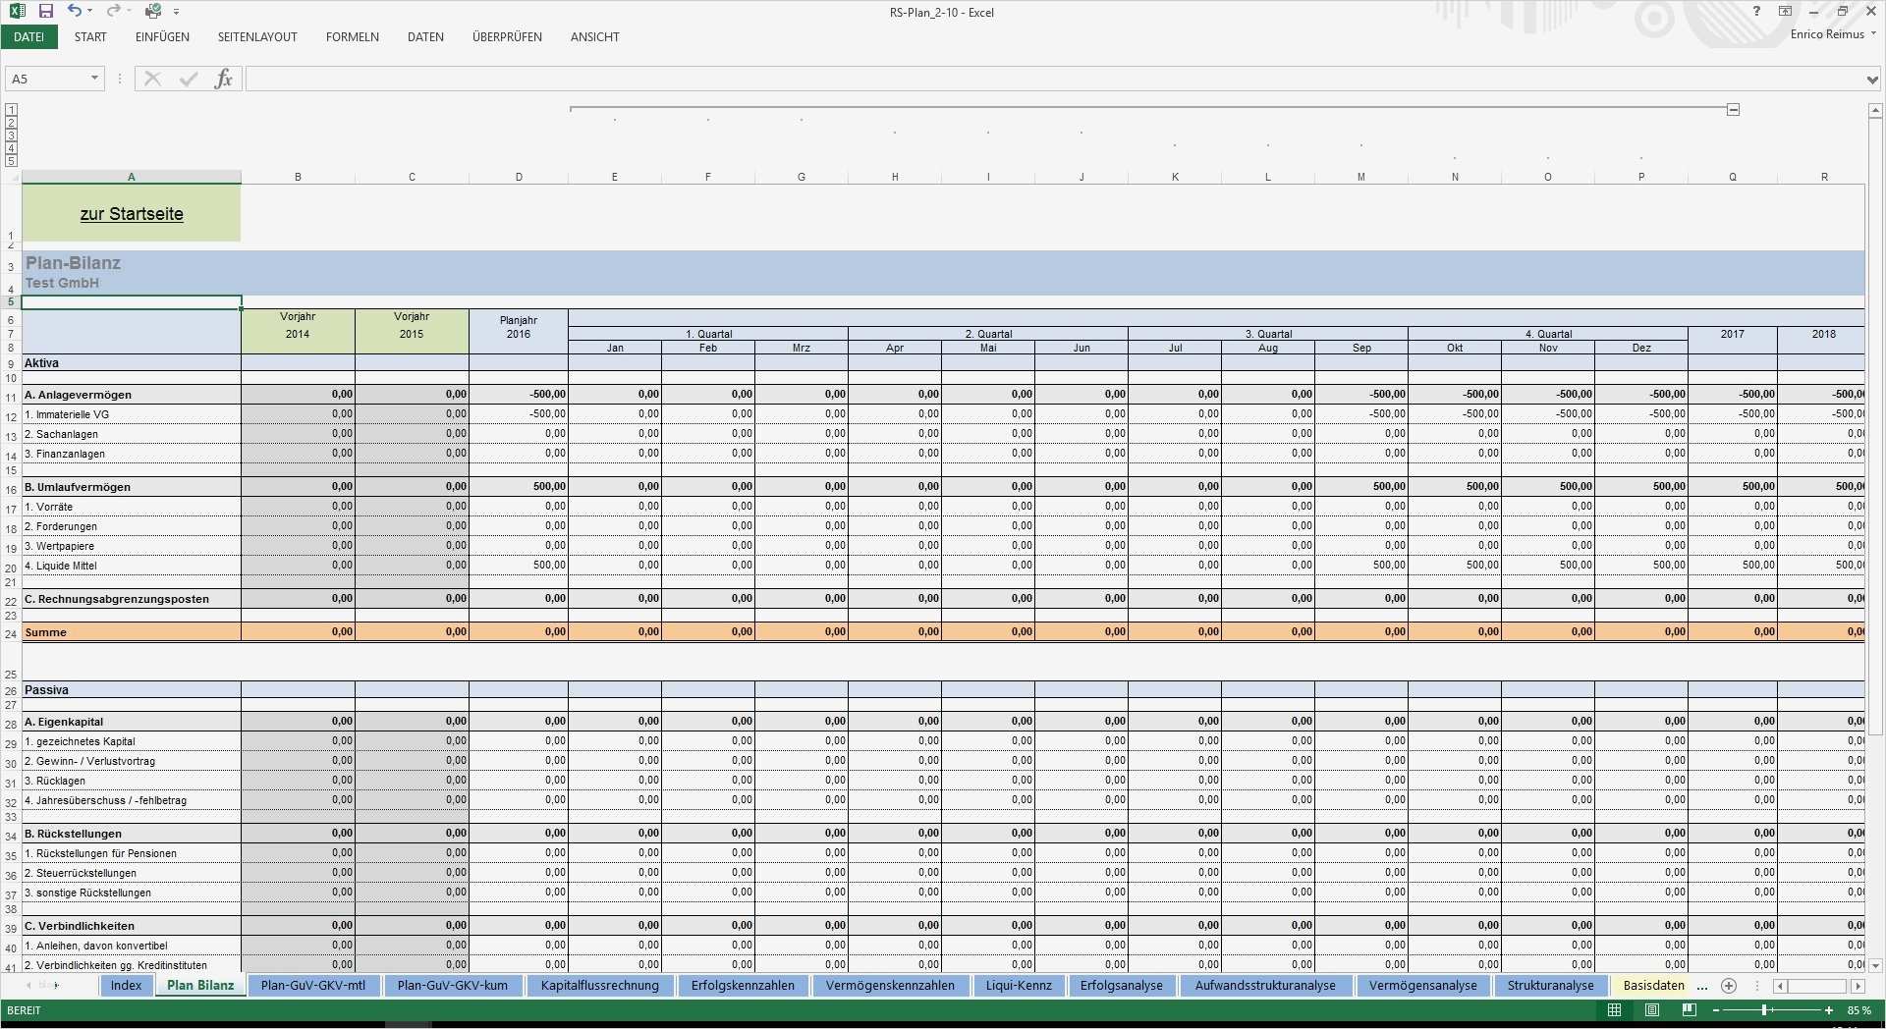Open the Plan-GuV-GKV-mtl worksheet

pos(313,986)
